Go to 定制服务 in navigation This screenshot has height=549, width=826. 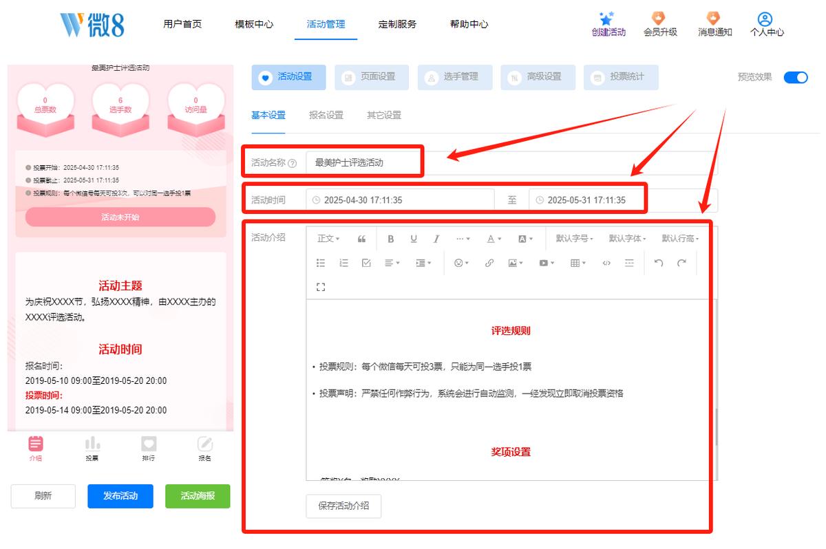(397, 24)
